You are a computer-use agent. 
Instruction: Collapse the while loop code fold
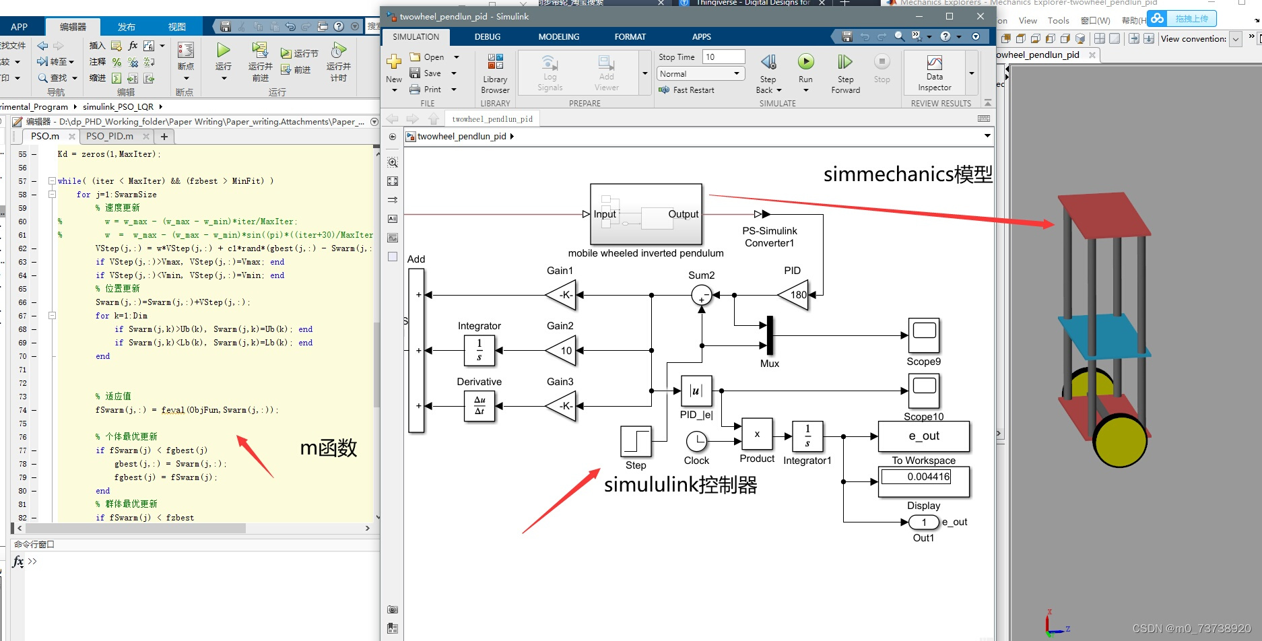point(52,181)
